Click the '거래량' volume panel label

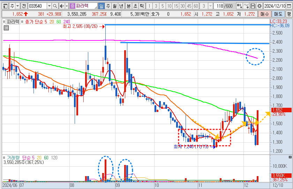(13, 158)
